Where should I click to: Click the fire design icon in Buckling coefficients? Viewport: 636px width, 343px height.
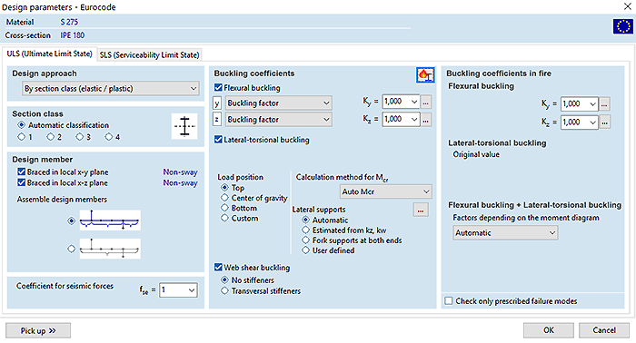pyautogui.click(x=425, y=75)
